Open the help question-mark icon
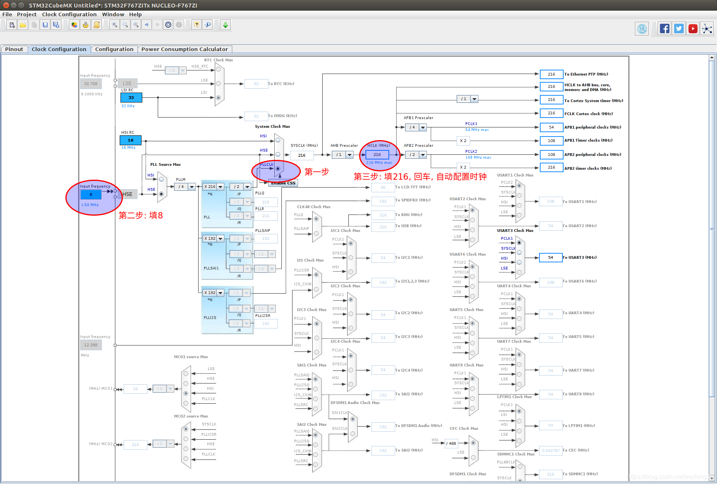Screen dimensions: 717x484 point(197,25)
